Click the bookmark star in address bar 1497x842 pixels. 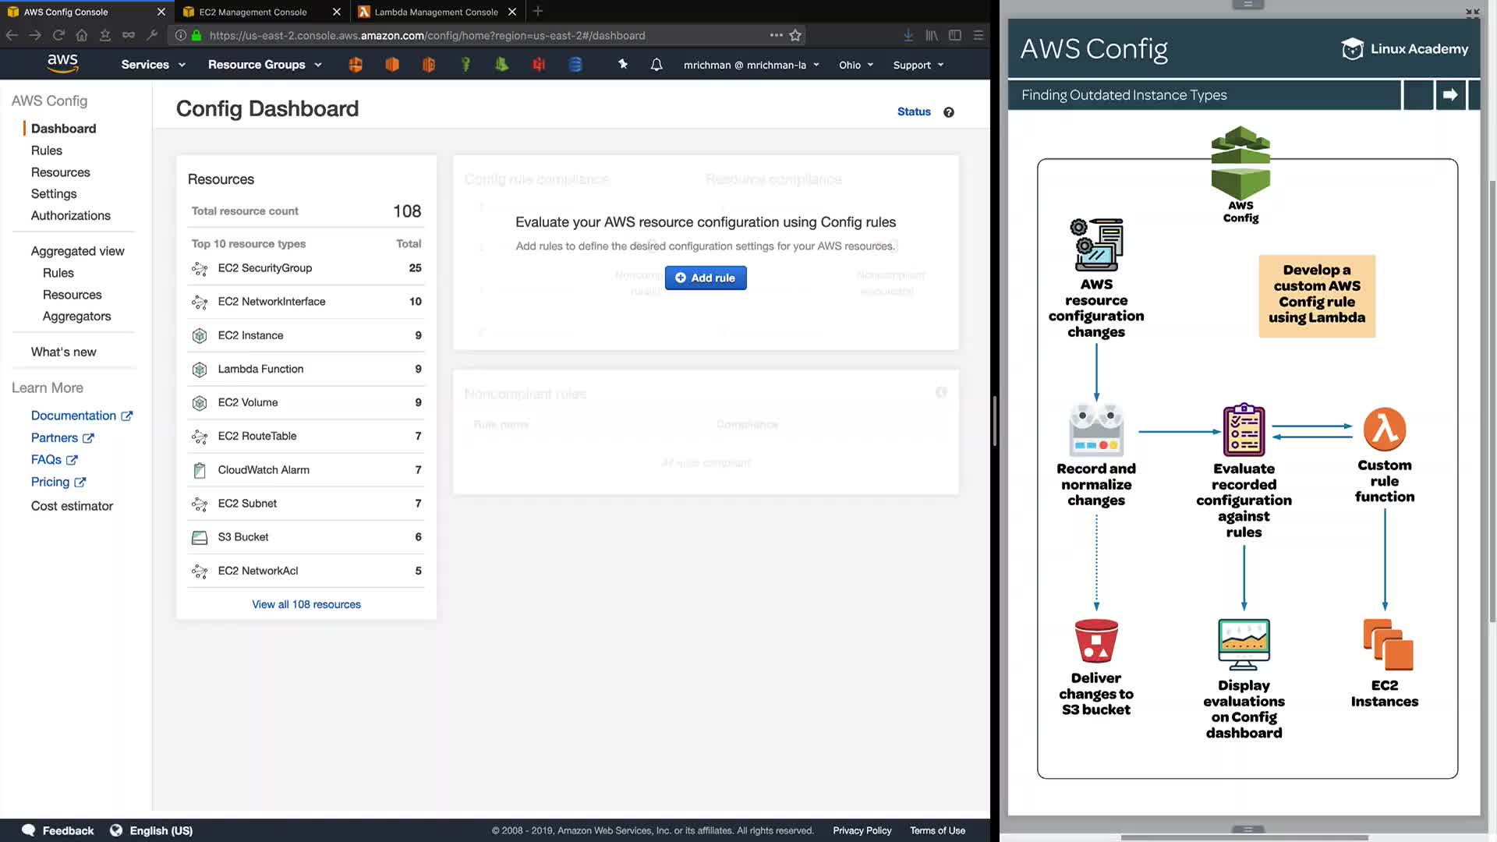[795, 35]
